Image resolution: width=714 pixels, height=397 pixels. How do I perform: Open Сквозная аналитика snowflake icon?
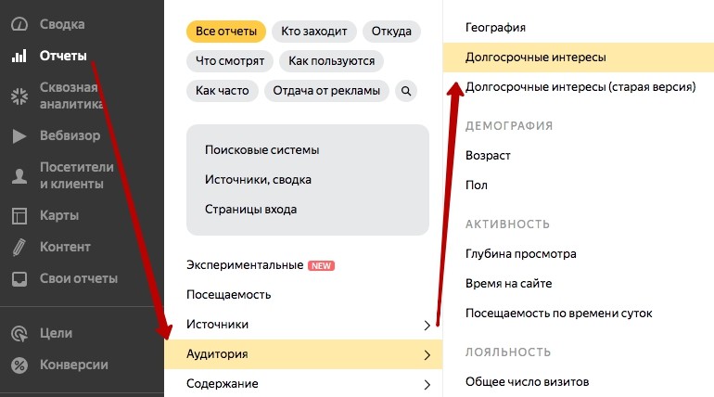pyautogui.click(x=19, y=96)
